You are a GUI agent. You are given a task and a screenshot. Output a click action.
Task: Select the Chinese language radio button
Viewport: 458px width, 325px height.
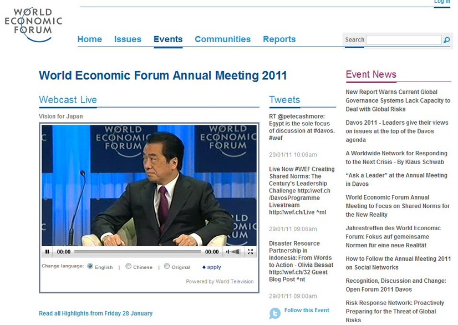[x=128, y=266]
